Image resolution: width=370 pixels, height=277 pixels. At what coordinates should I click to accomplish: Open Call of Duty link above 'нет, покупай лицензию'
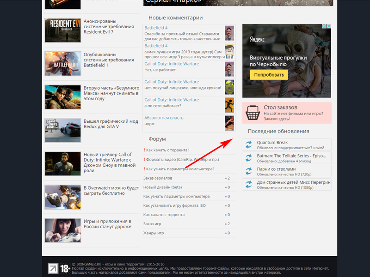(172, 82)
